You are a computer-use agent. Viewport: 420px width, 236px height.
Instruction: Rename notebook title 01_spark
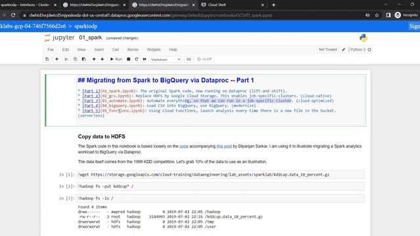(91, 38)
